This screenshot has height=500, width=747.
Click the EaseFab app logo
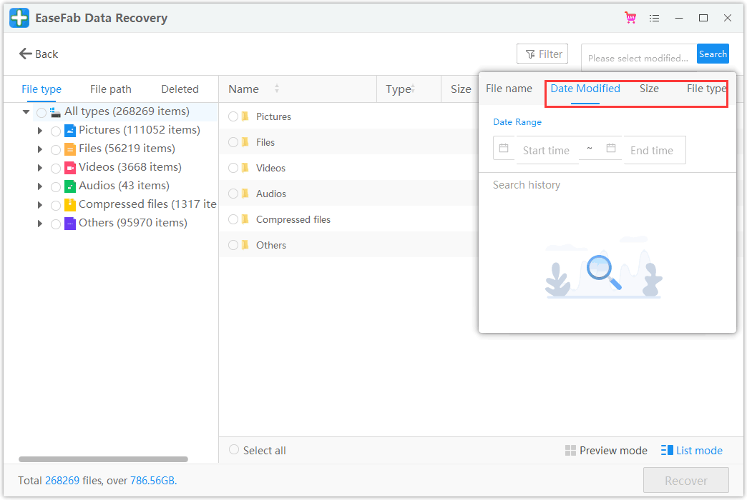tap(19, 18)
